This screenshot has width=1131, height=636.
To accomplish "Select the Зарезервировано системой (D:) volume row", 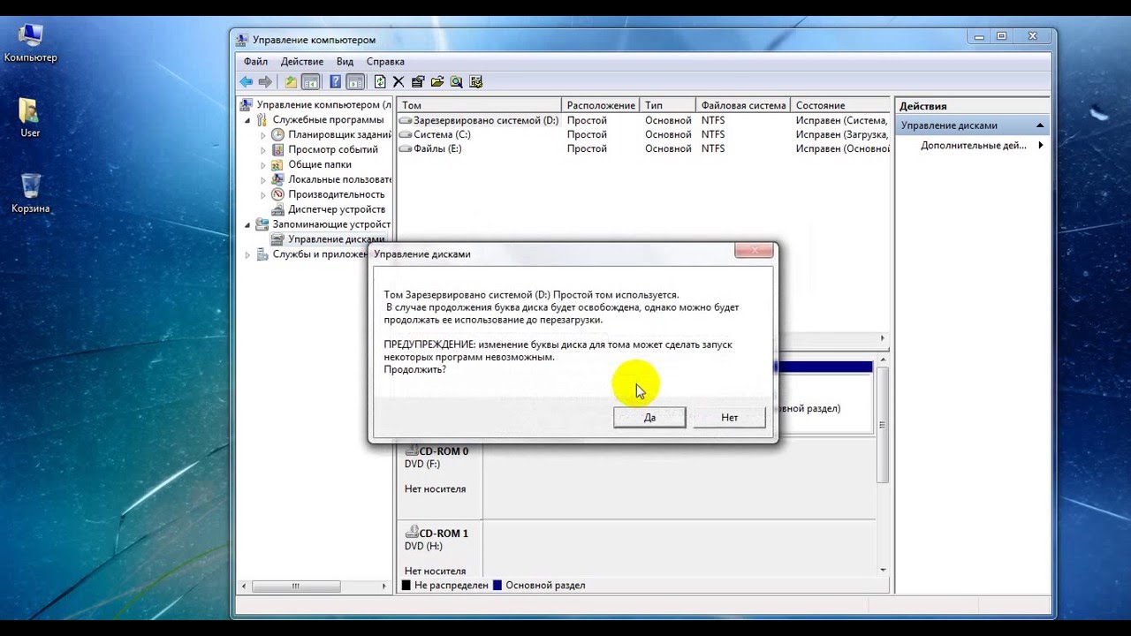I will pos(643,120).
